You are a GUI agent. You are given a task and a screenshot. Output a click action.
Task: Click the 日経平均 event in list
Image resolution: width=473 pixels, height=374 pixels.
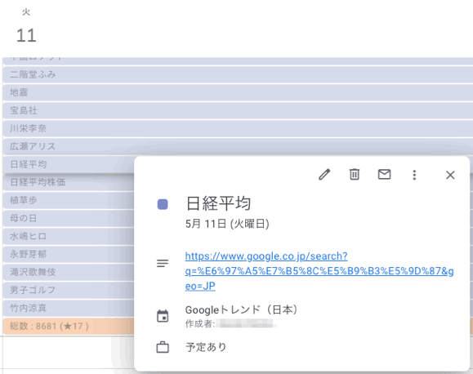(69, 164)
